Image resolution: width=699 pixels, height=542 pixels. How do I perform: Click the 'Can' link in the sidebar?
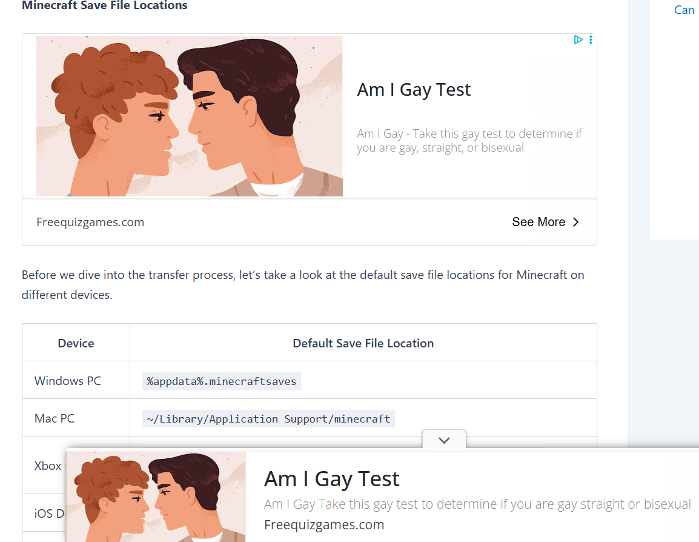coord(684,10)
